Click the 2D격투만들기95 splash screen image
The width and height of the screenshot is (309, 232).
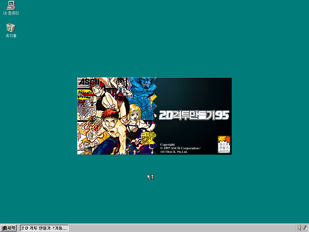point(154,116)
